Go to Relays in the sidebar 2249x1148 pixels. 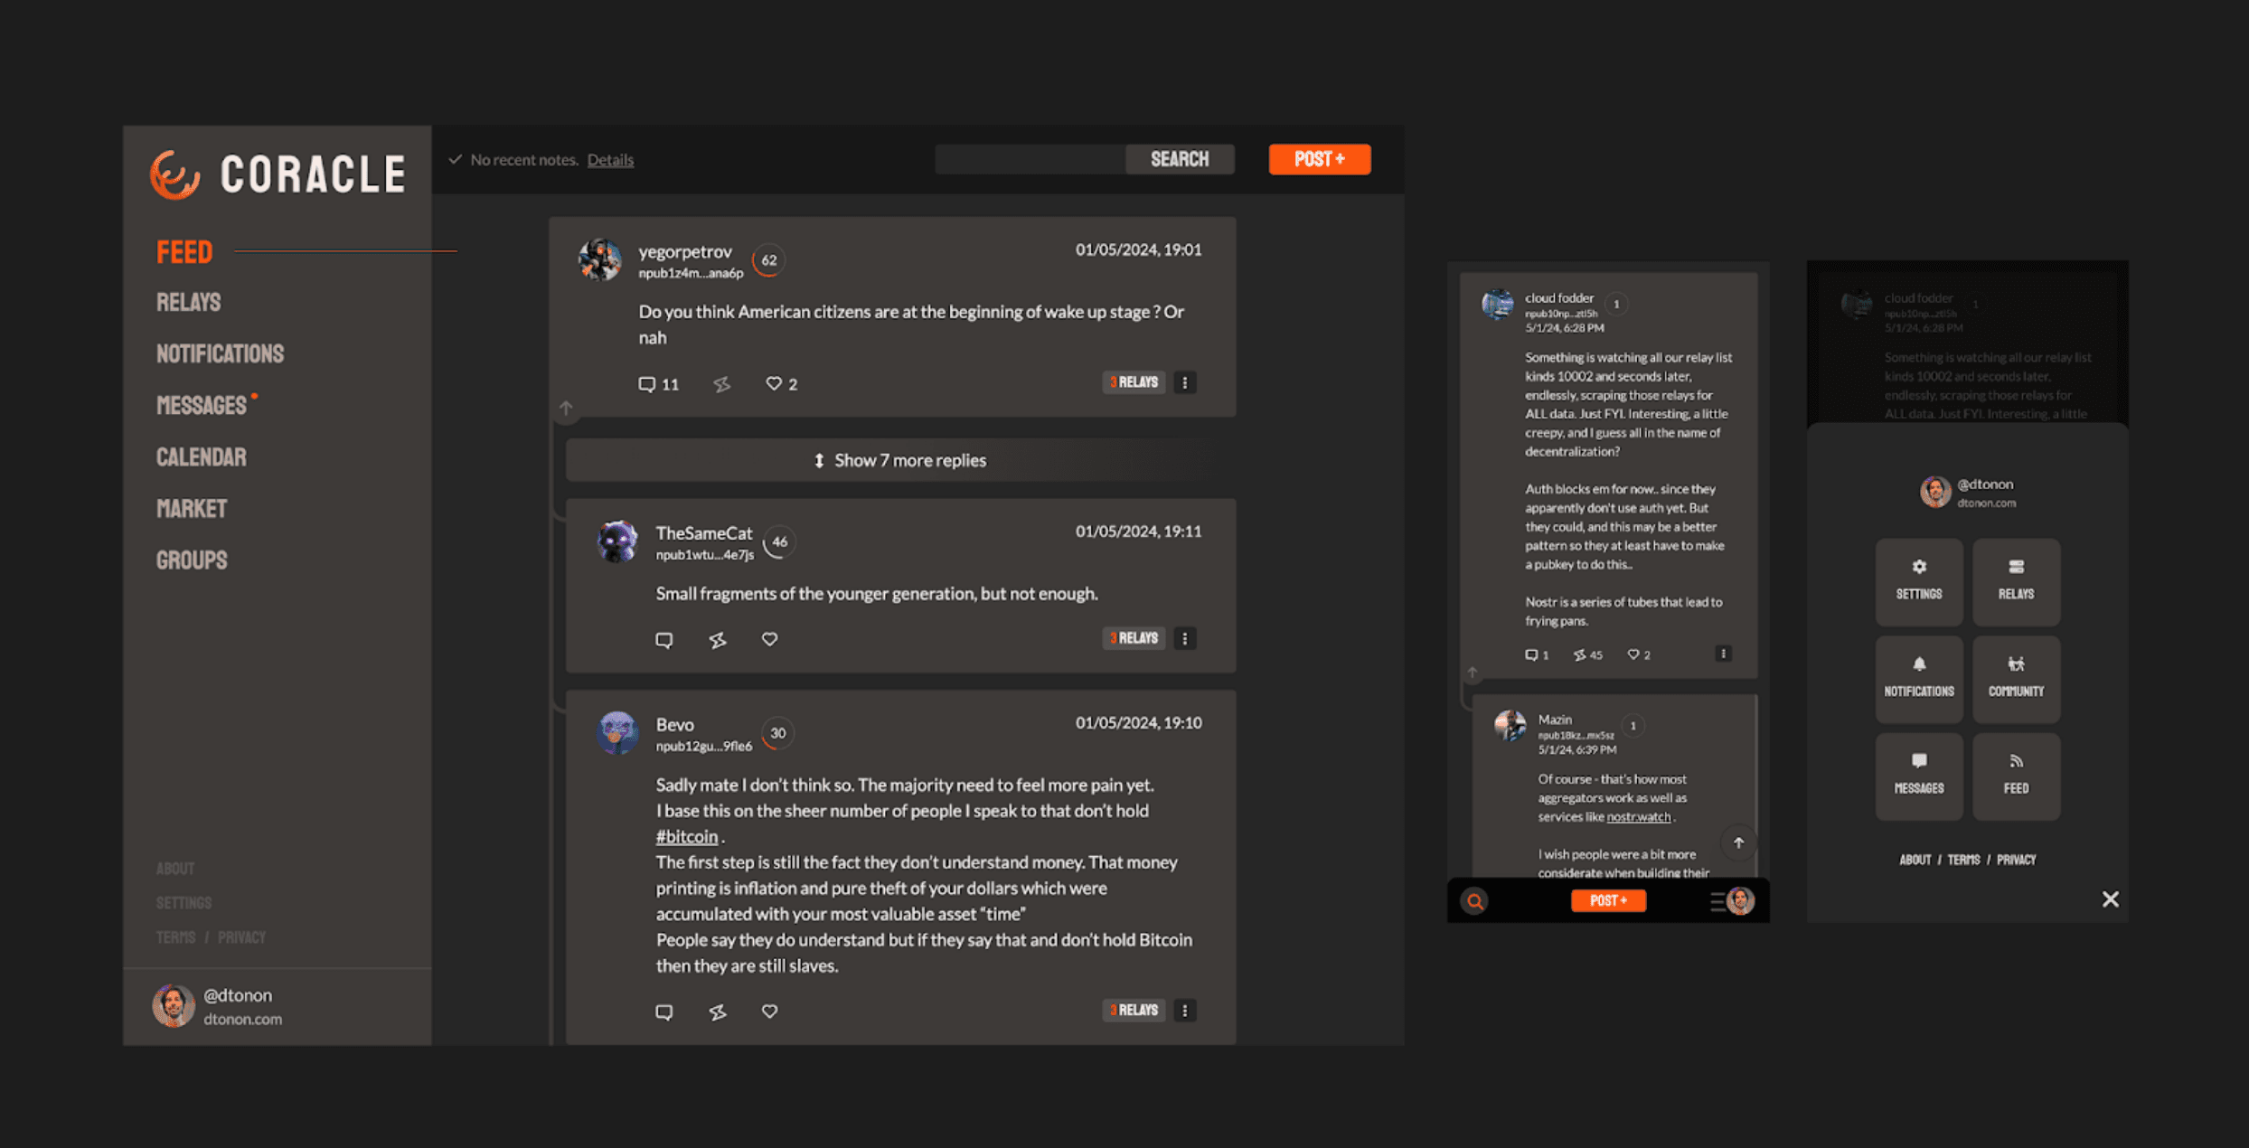(x=189, y=302)
